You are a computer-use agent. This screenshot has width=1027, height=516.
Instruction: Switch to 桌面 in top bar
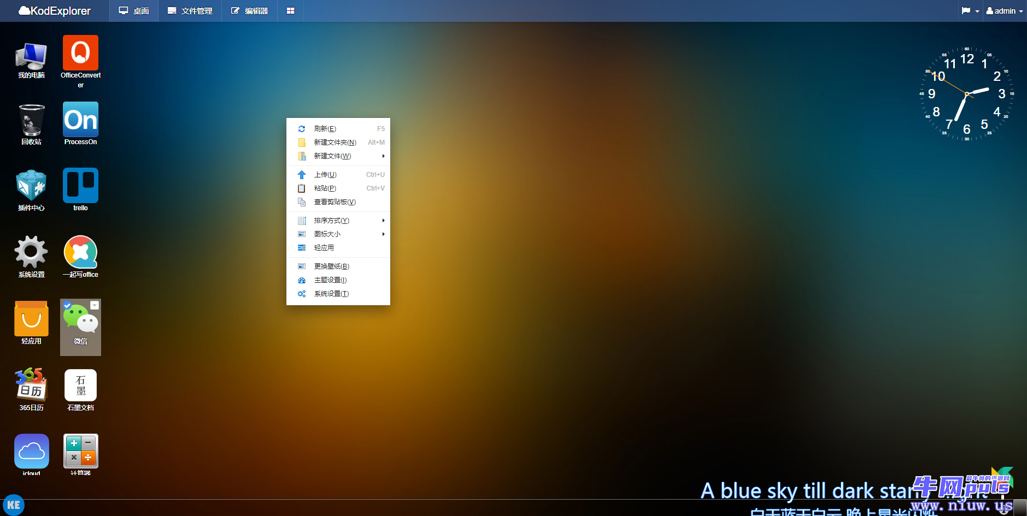[x=134, y=11]
